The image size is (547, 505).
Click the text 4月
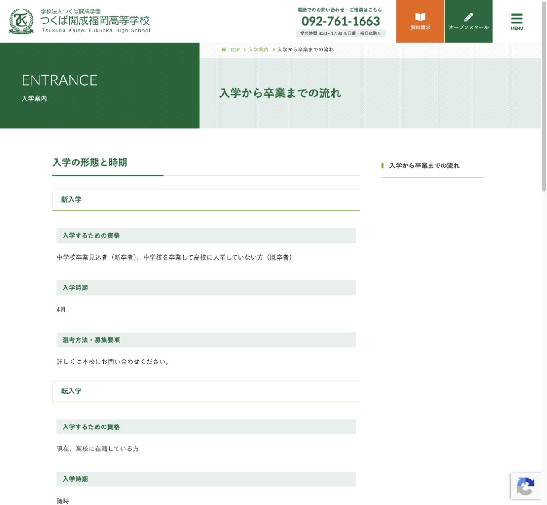(61, 309)
